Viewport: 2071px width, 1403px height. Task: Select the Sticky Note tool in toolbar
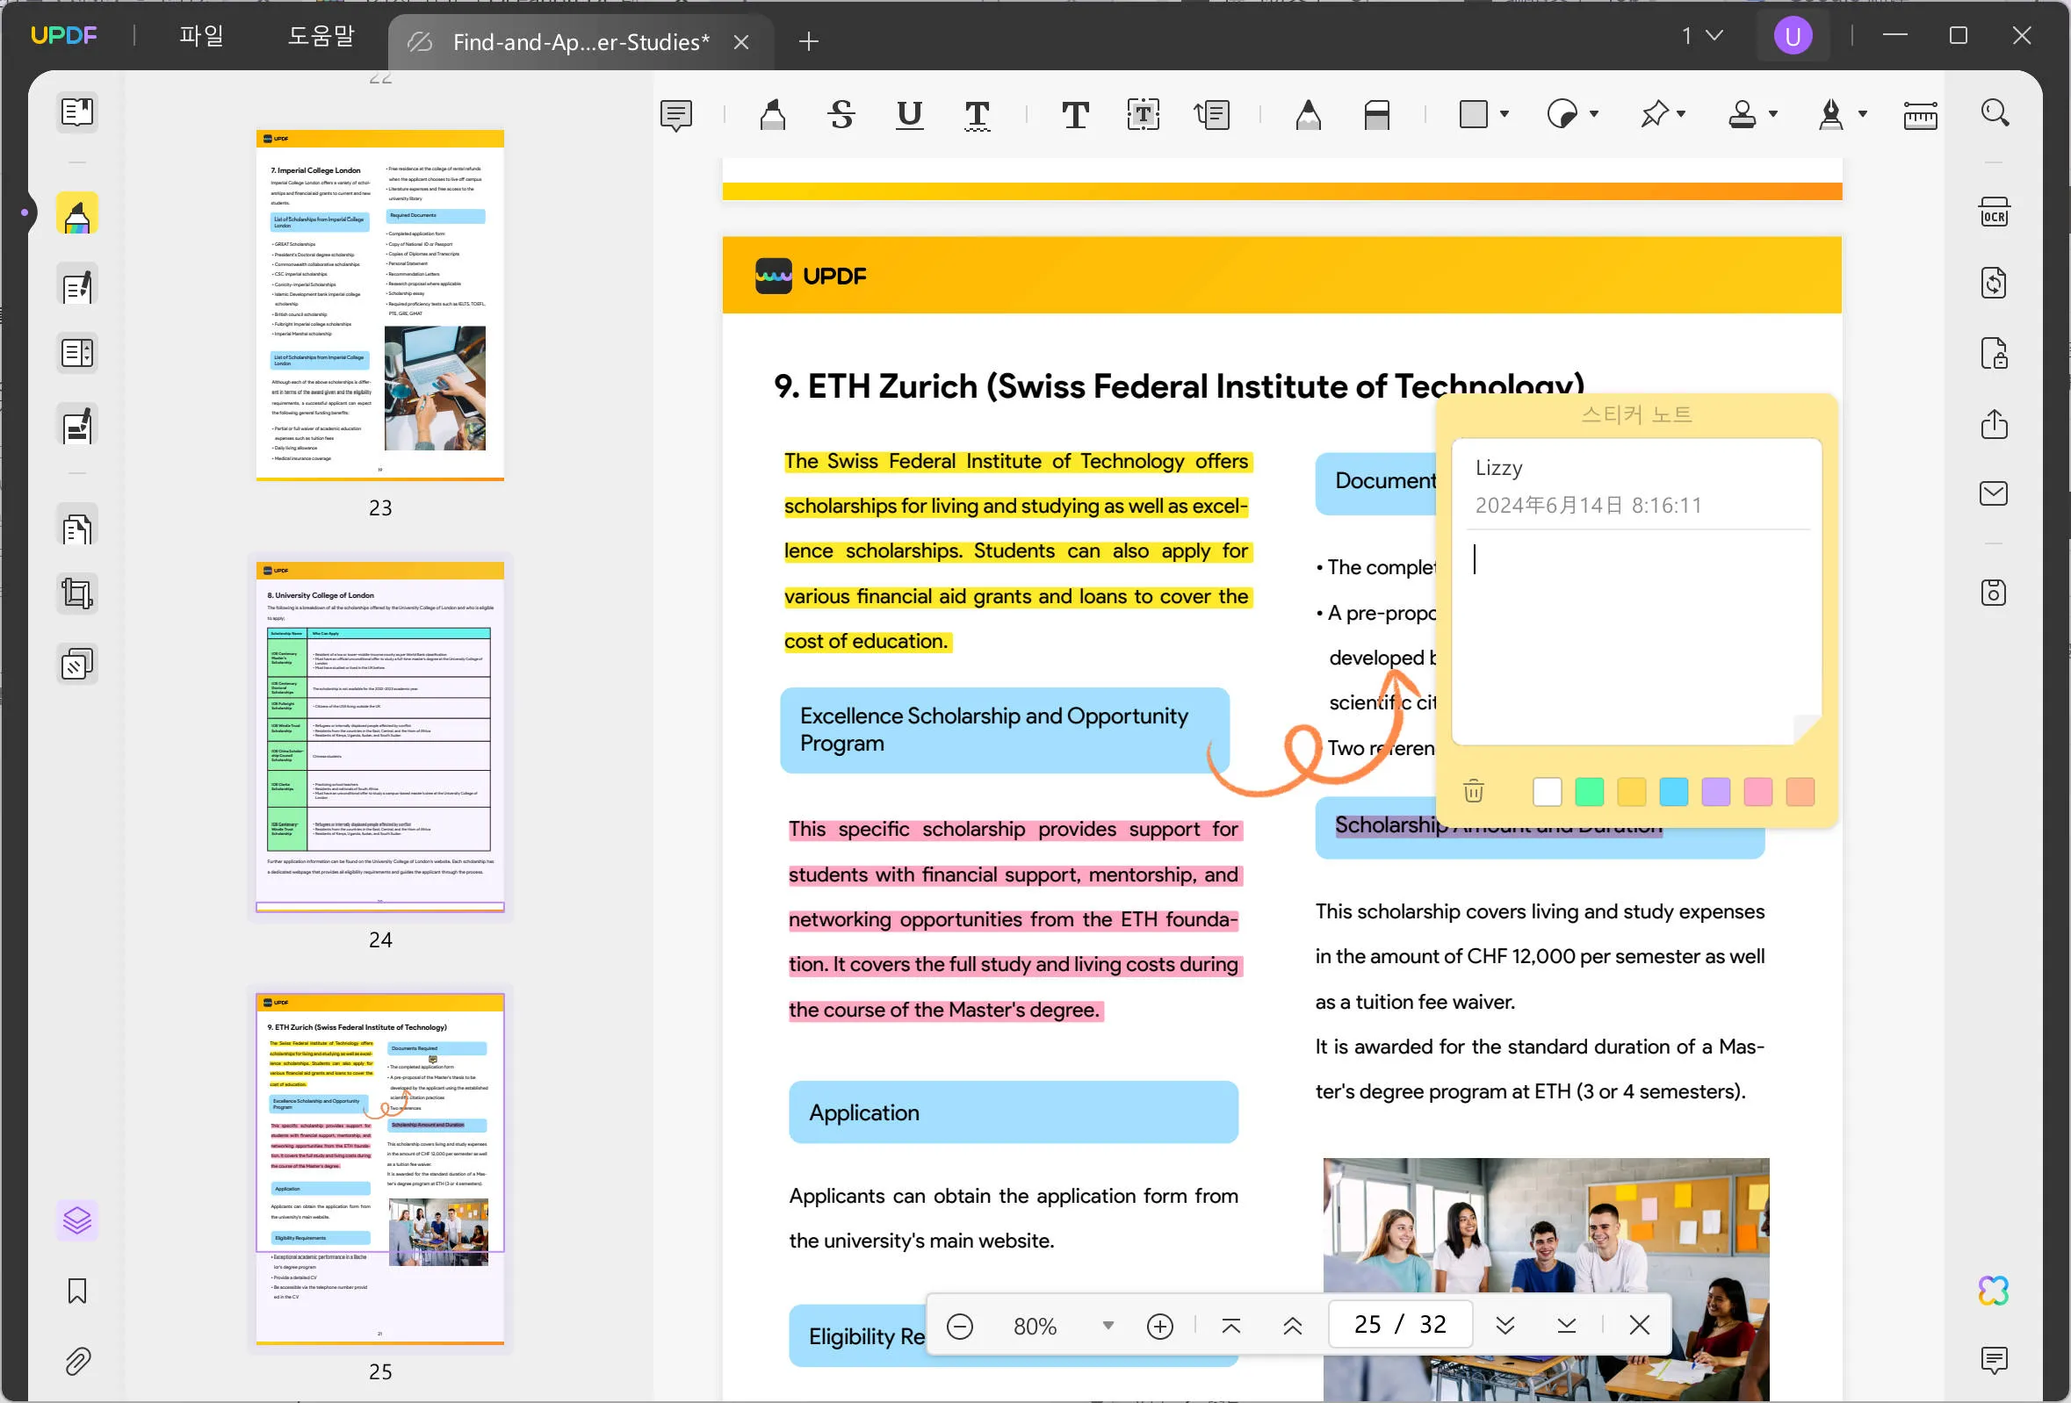pos(676,115)
